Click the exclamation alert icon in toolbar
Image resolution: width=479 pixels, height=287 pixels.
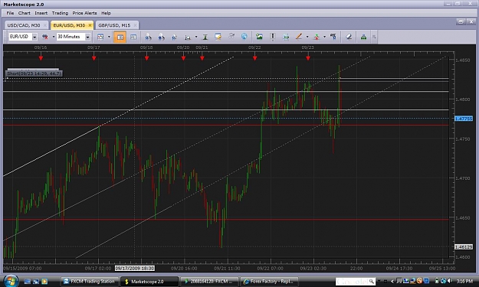(273, 37)
